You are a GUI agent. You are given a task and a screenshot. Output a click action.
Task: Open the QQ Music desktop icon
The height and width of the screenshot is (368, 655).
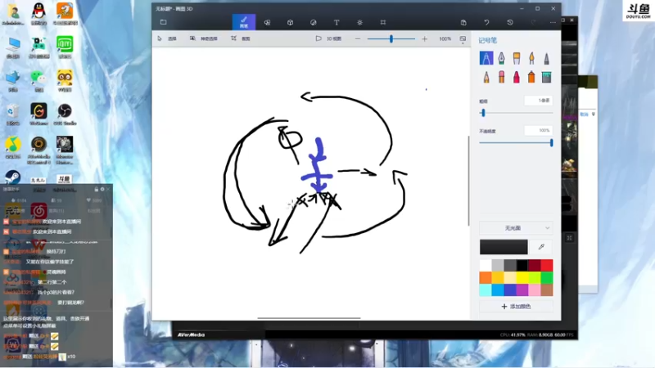coord(13,148)
